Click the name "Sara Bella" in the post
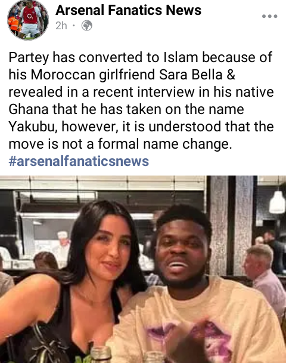 (x=191, y=75)
